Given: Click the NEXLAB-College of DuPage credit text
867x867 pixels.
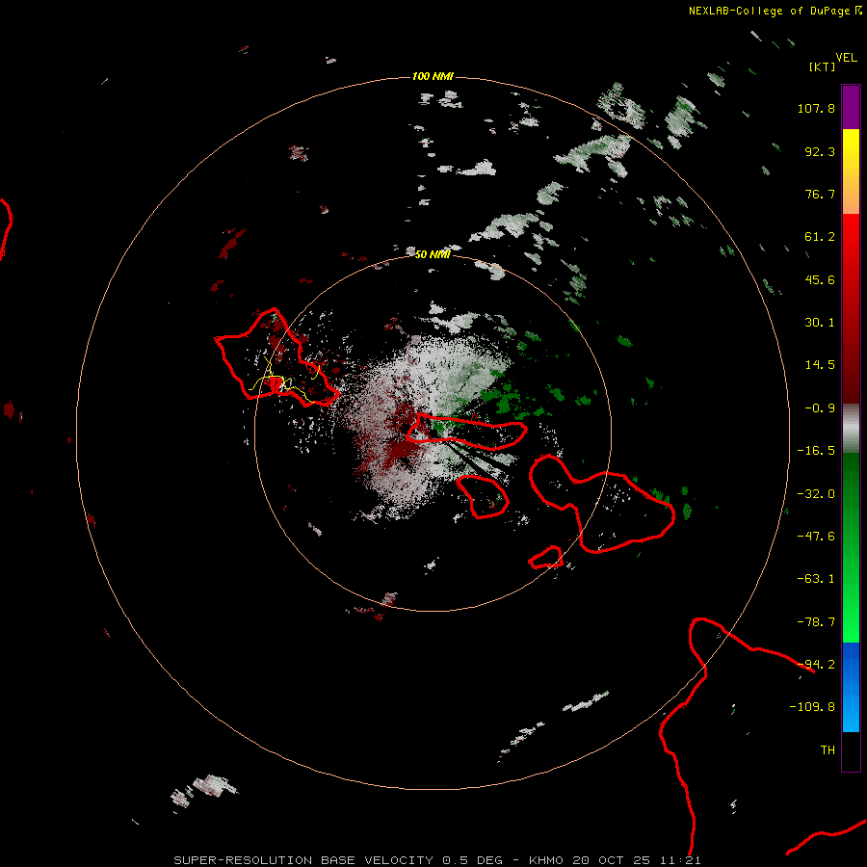Looking at the screenshot, I should 769,11.
